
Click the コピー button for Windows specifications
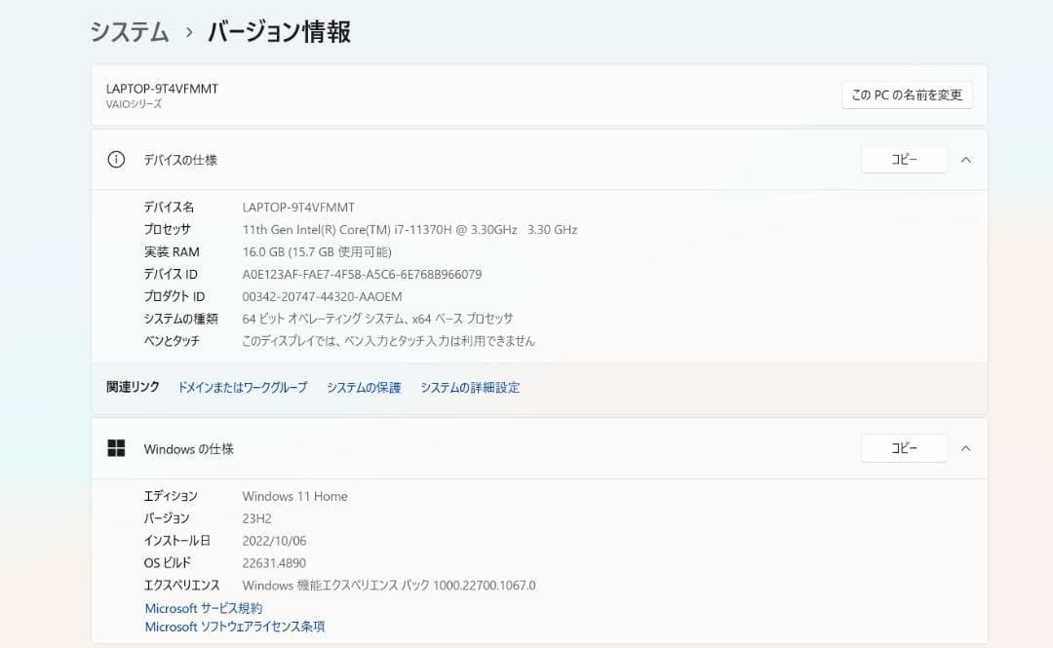pos(903,447)
